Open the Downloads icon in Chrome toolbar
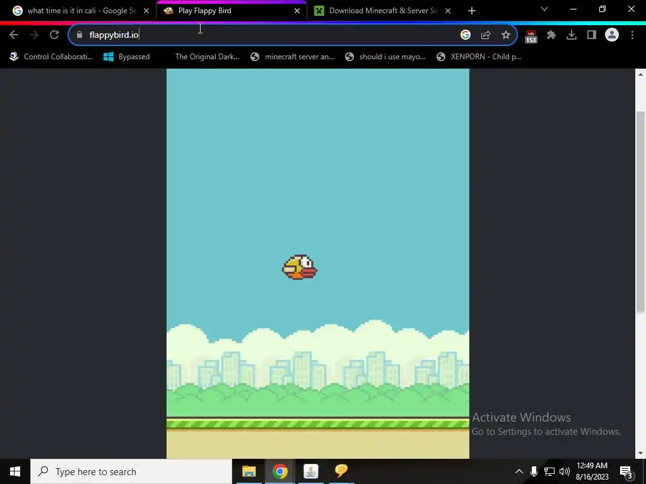 click(x=572, y=35)
